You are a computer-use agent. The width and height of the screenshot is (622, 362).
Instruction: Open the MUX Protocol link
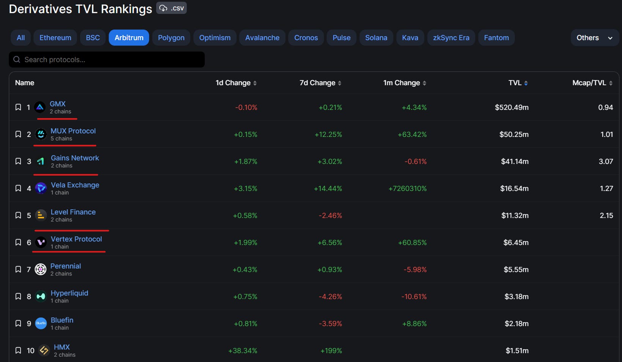tap(73, 131)
